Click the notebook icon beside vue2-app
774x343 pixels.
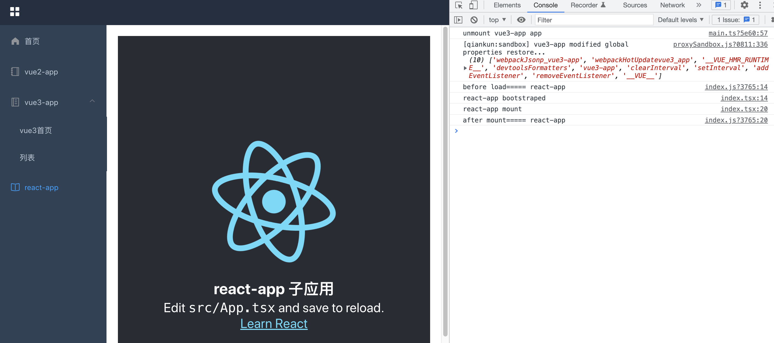(x=15, y=72)
